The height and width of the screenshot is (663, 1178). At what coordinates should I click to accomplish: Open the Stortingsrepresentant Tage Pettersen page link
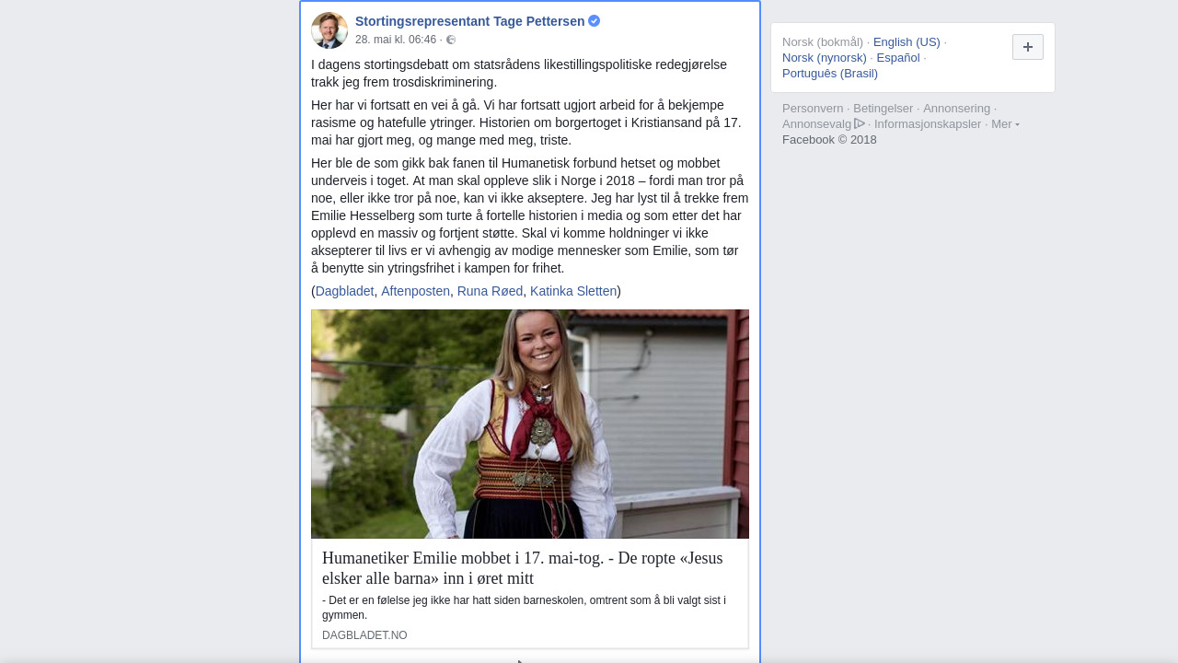470,21
